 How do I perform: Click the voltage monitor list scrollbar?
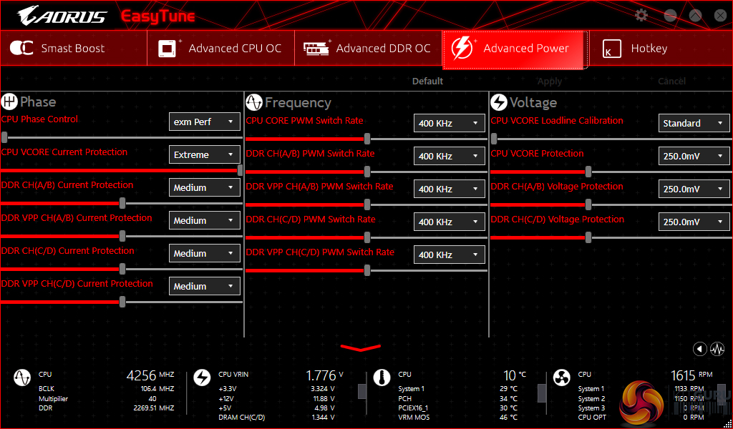[361, 391]
